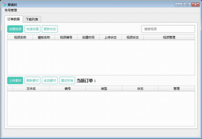Click the 全选素材 button
The image size is (202, 139).
click(x=50, y=80)
